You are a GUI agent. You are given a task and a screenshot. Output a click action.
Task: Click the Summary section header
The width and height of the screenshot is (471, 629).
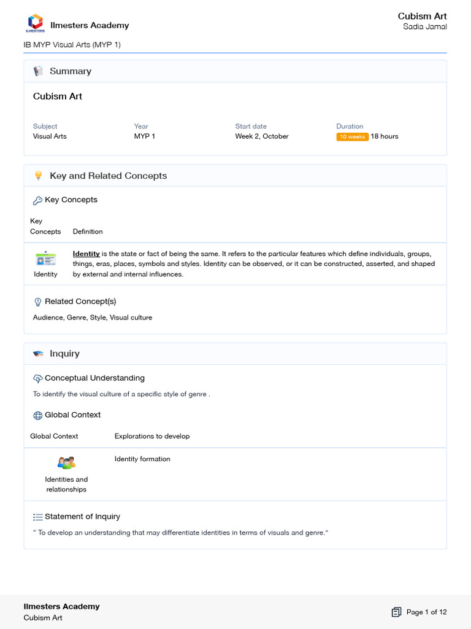[70, 71]
